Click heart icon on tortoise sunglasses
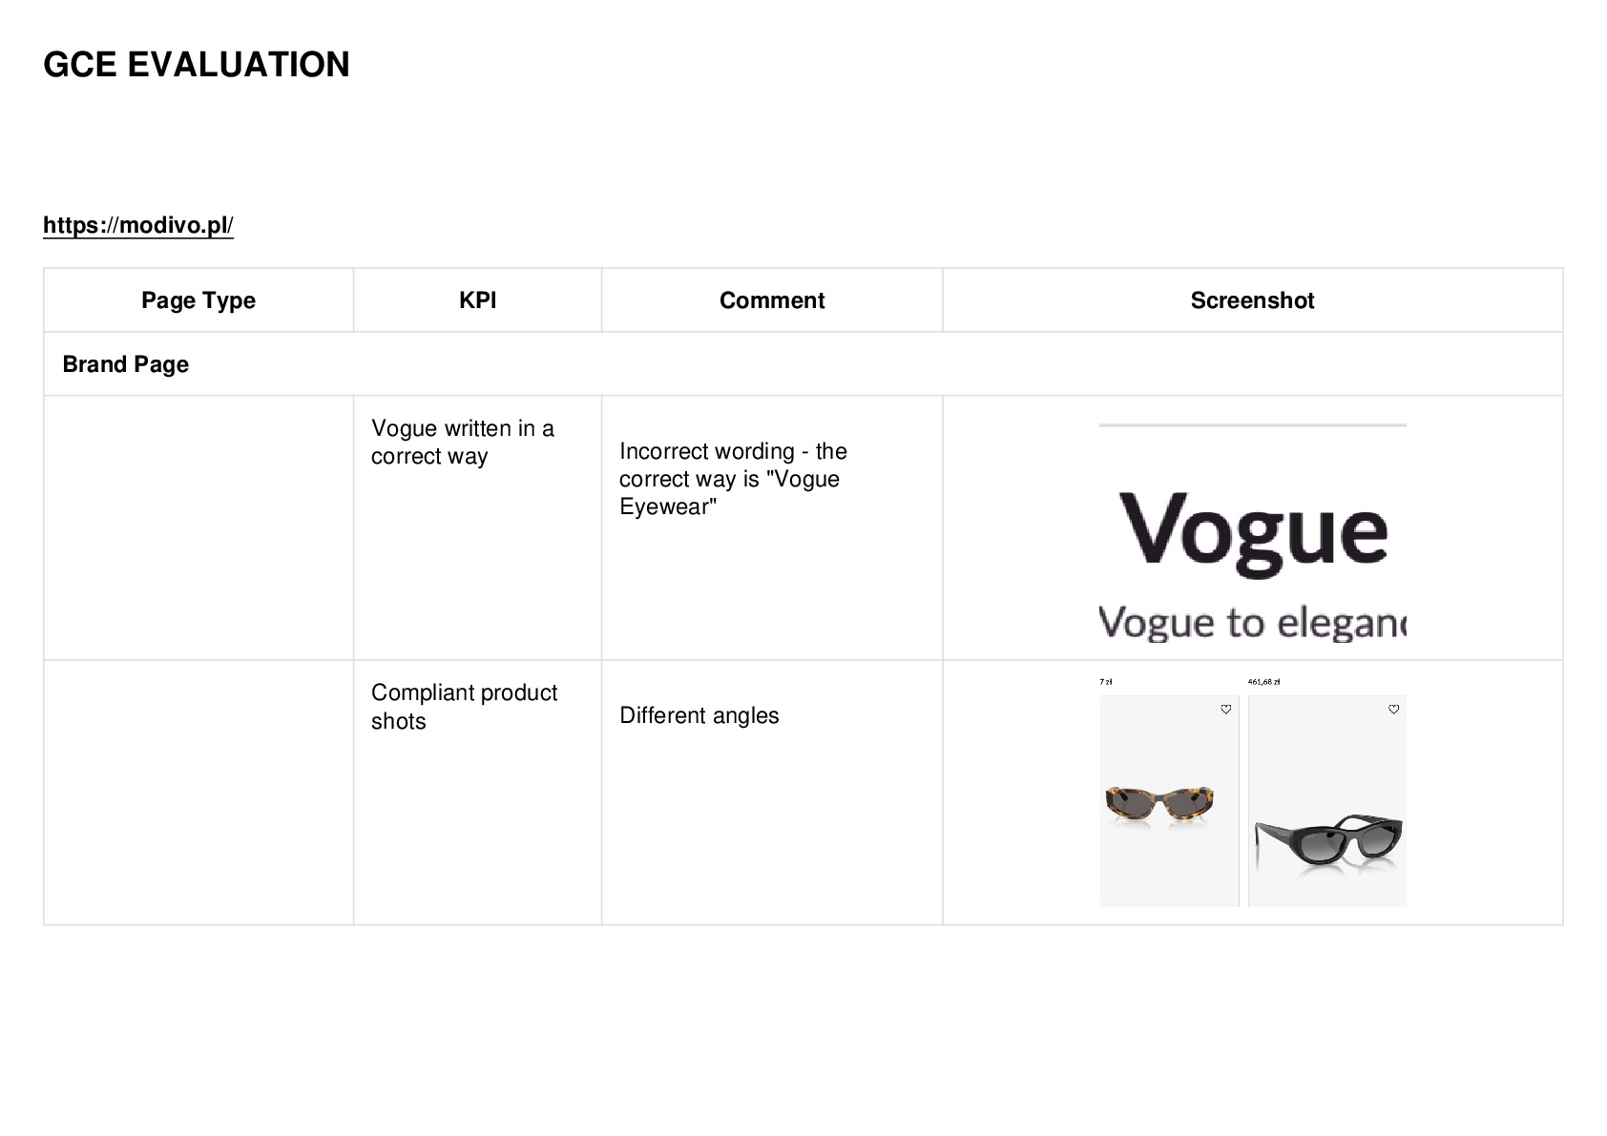1607x1136 pixels. 1226,710
